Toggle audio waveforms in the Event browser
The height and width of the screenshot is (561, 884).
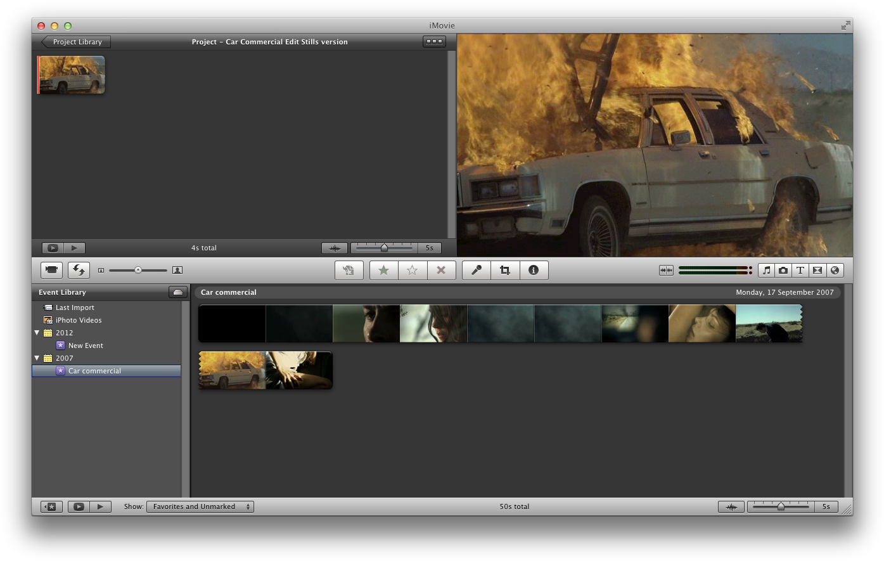[731, 506]
